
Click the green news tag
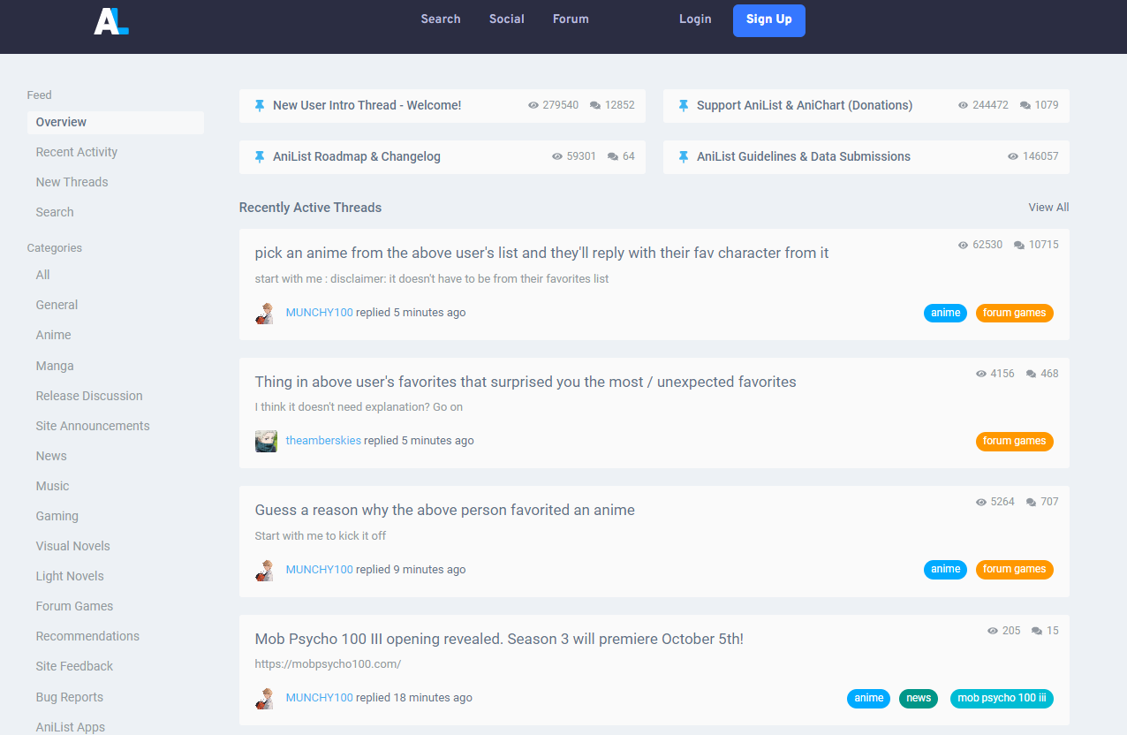click(x=919, y=698)
